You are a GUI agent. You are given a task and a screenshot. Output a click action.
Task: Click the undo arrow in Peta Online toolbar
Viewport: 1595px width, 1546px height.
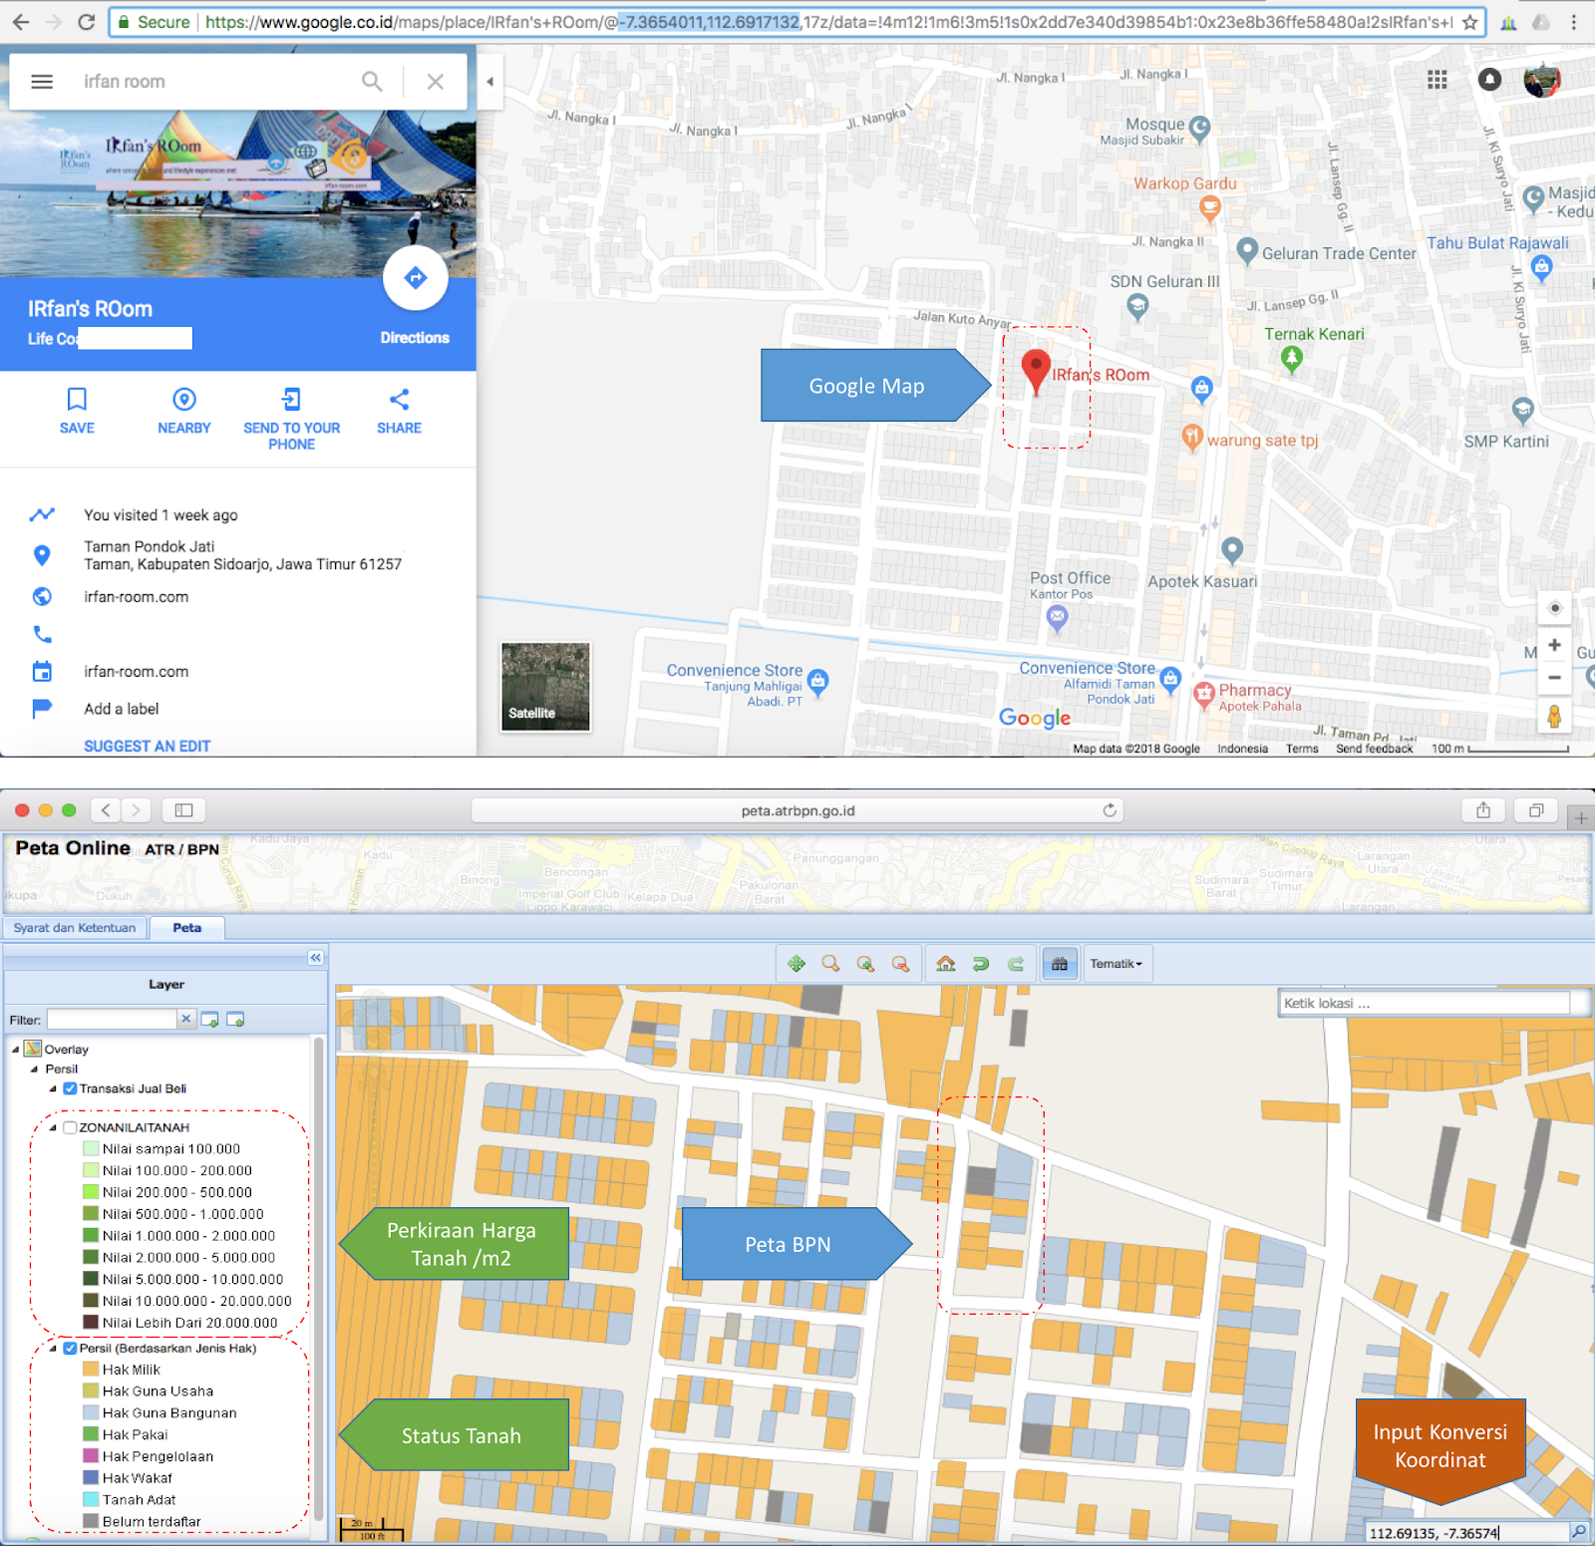[982, 964]
